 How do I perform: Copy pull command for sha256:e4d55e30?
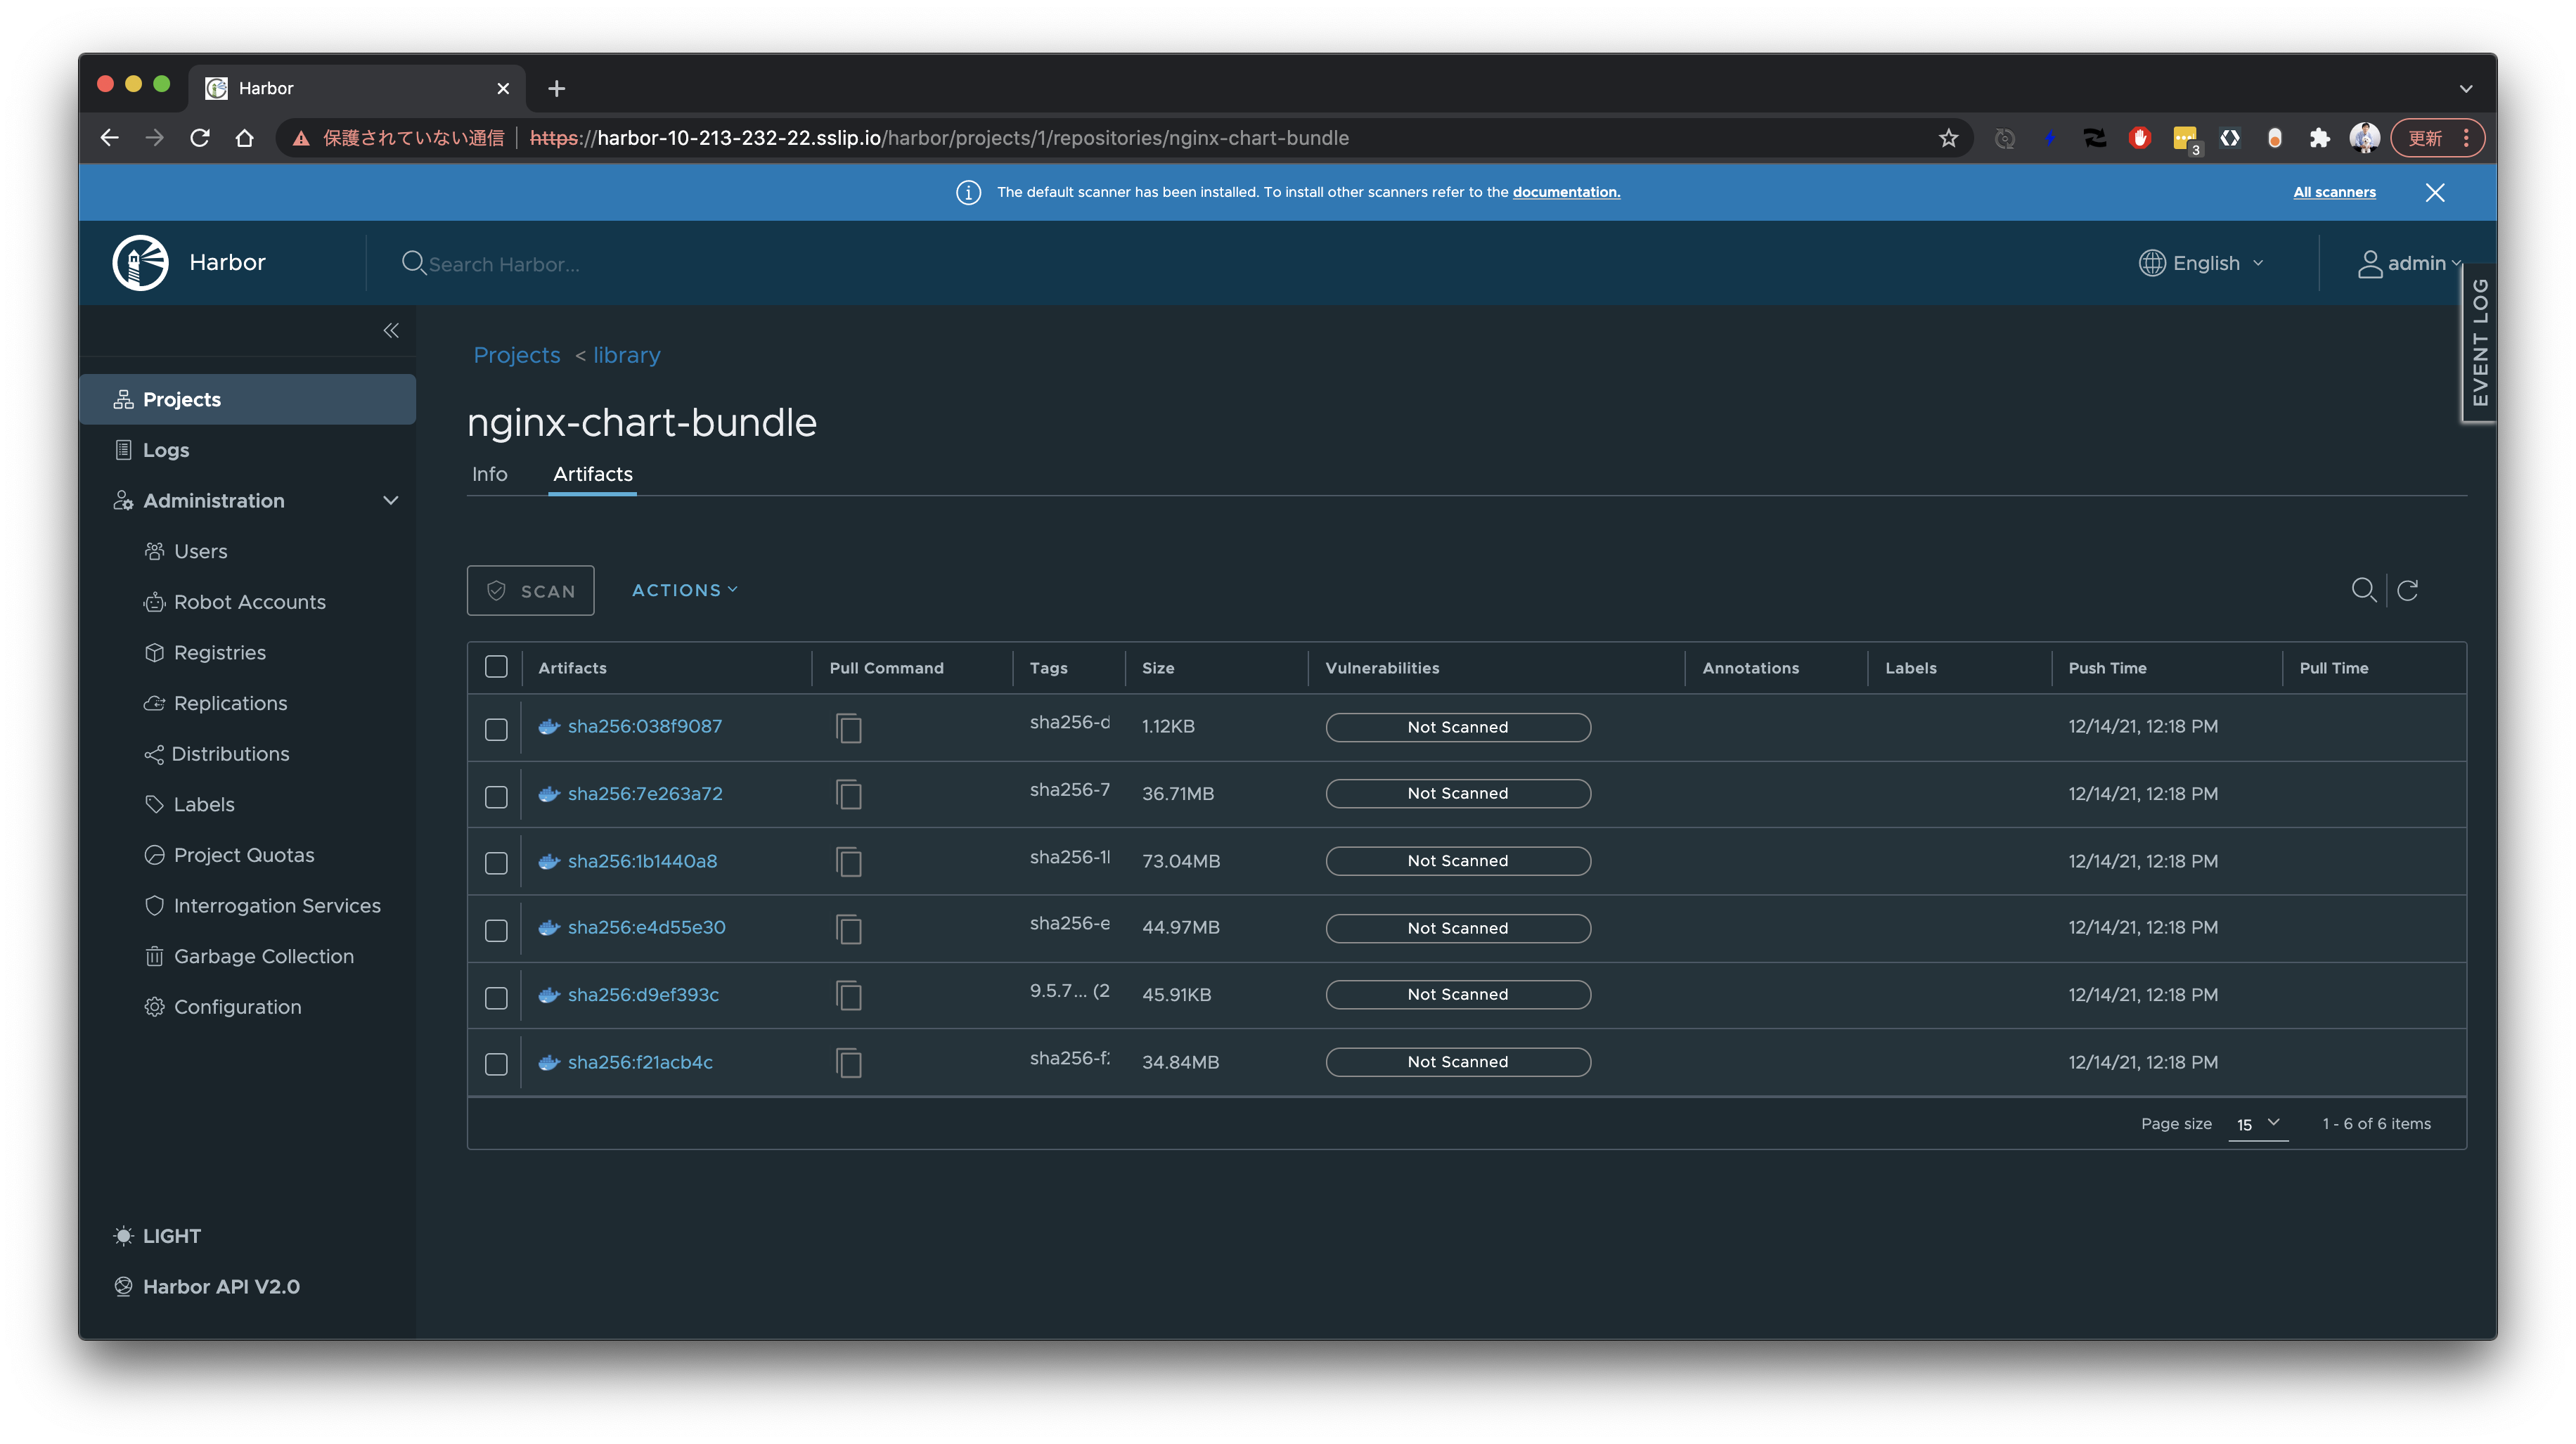pyautogui.click(x=849, y=928)
